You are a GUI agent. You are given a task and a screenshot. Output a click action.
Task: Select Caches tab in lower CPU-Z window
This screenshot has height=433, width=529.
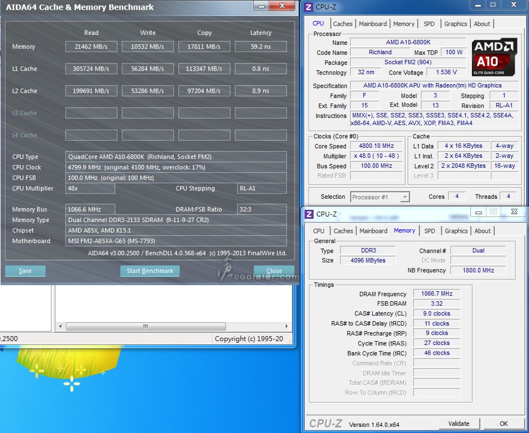click(343, 231)
